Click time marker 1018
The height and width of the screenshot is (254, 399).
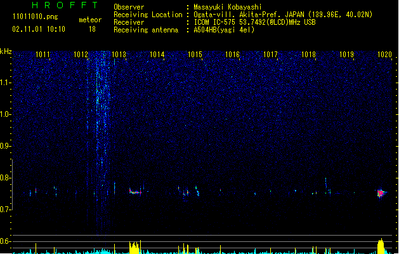308,55
